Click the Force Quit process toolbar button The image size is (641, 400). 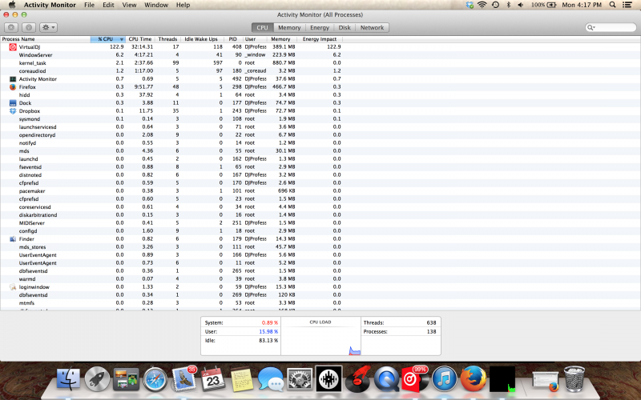pos(11,27)
